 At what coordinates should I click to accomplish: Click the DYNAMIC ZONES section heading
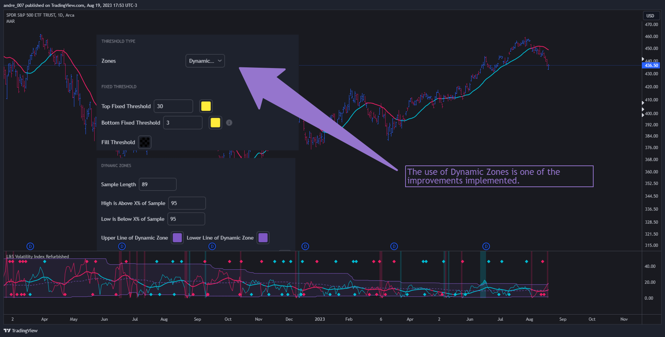116,166
